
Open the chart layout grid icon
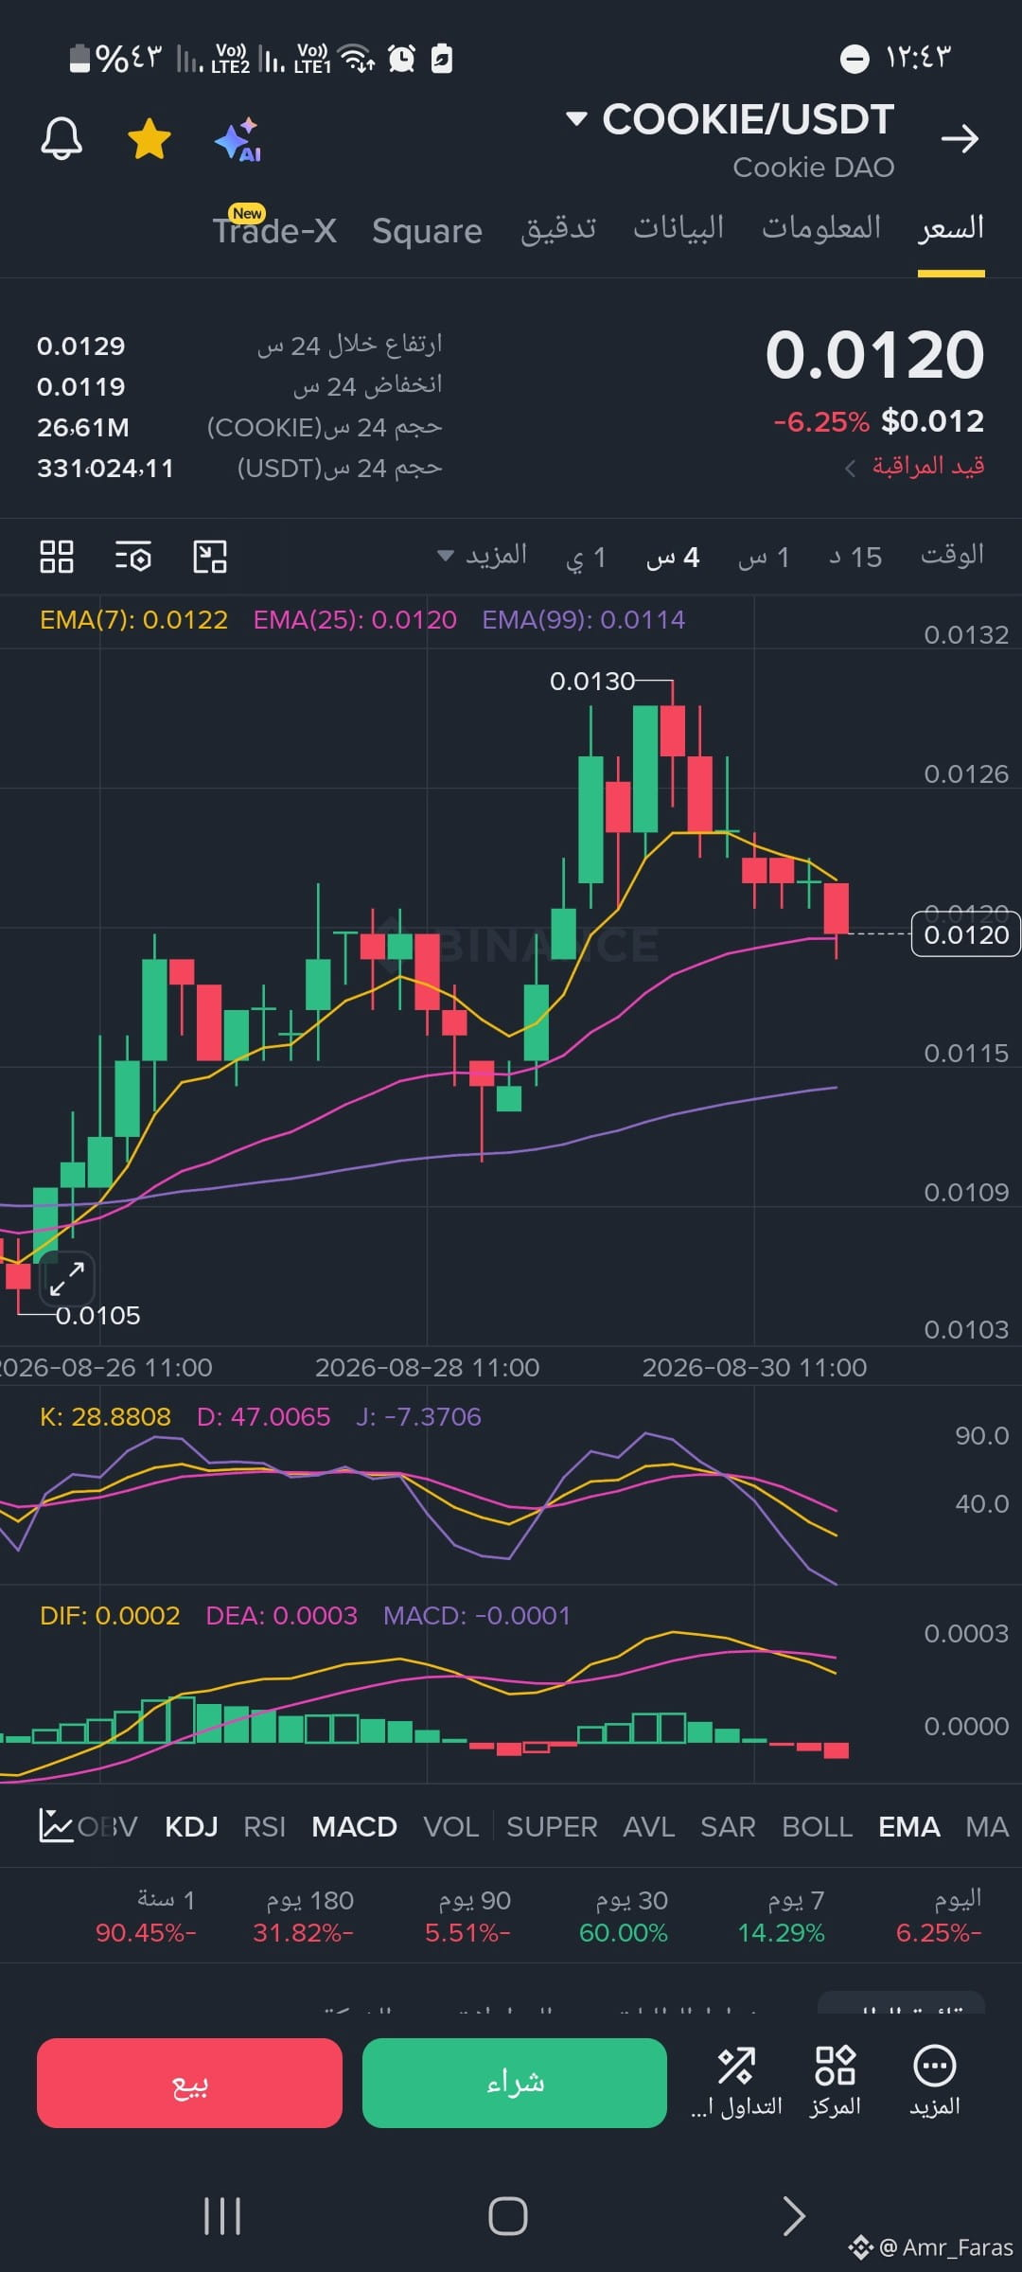[x=57, y=557]
